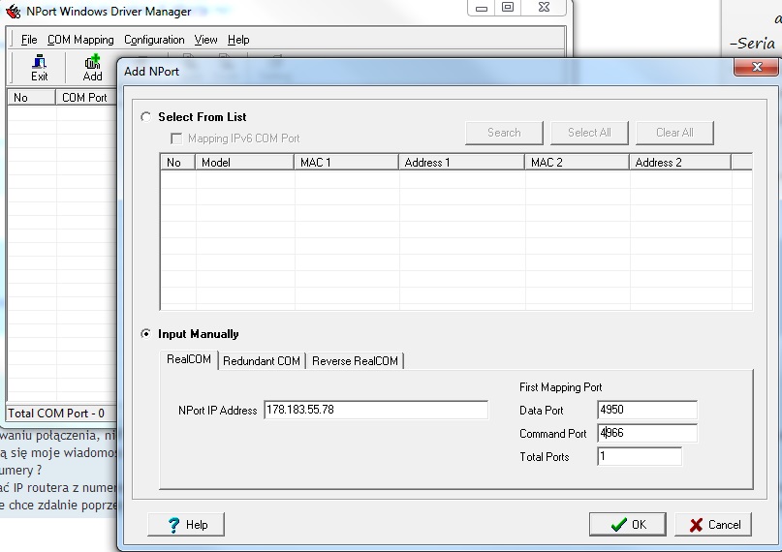Click the 'First Mapping Port' label
The height and width of the screenshot is (552, 782).
tap(560, 387)
